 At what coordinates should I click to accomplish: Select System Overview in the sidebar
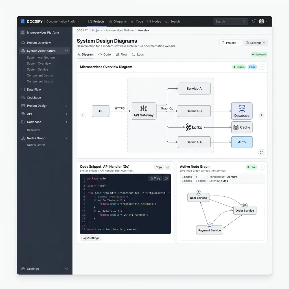point(39,64)
